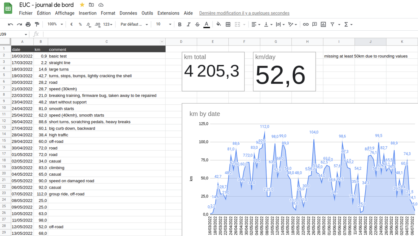The height and width of the screenshot is (236, 418).
Task: Open the Par défaut font dropdown
Action: [x=134, y=24]
